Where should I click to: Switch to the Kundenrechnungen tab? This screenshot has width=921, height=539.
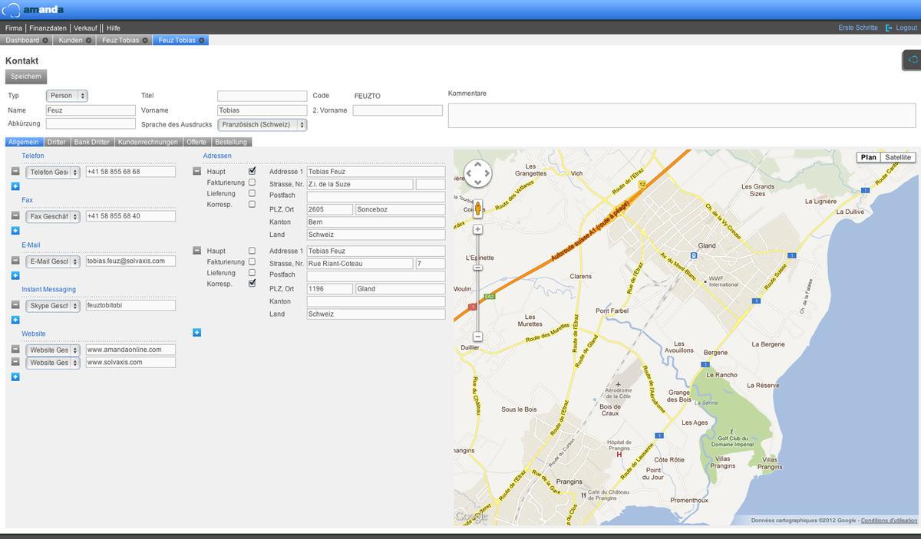click(148, 142)
